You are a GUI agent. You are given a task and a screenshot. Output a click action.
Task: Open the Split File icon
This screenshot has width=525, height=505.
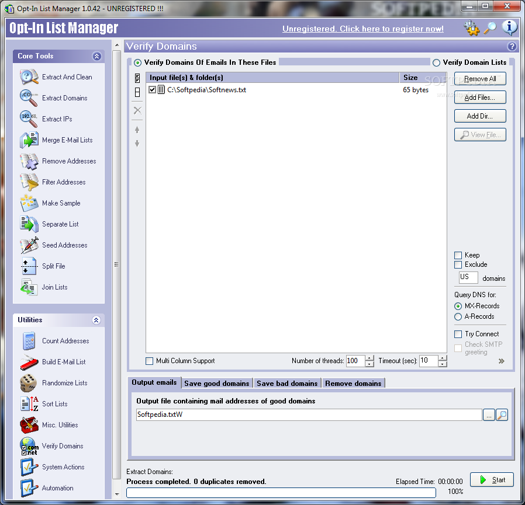tap(29, 266)
